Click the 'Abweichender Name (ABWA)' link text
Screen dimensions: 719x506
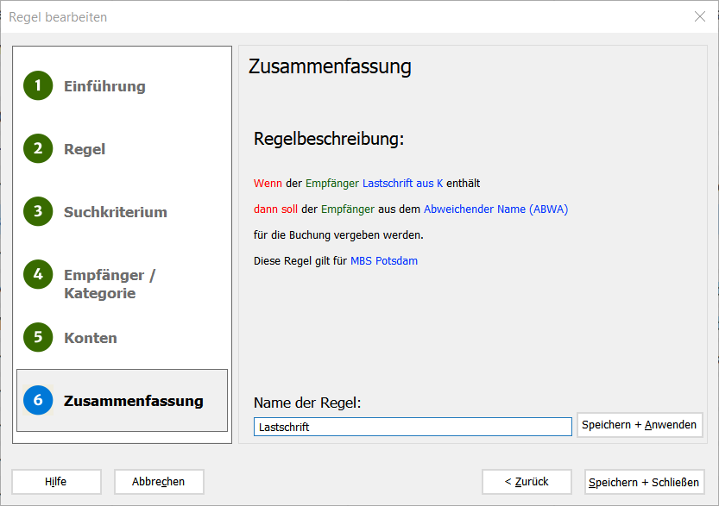(x=495, y=209)
